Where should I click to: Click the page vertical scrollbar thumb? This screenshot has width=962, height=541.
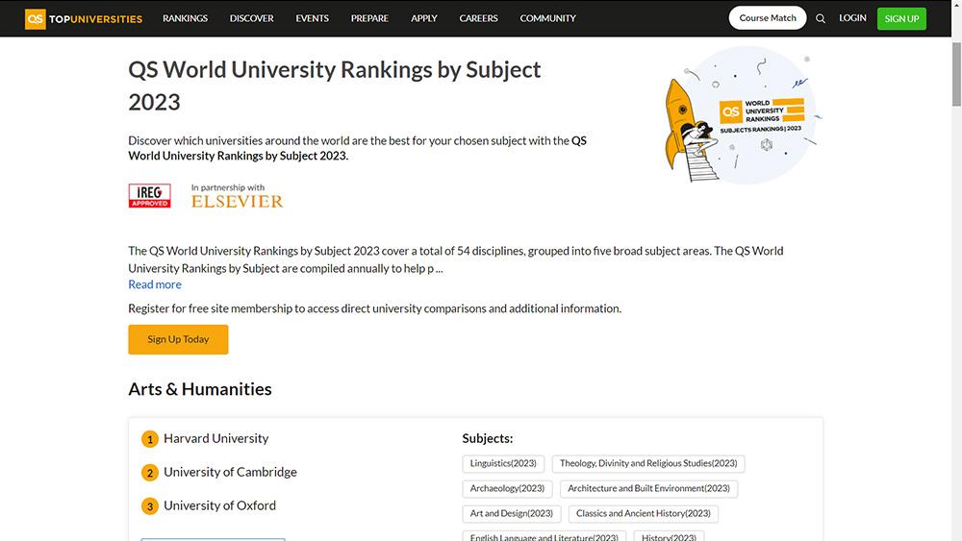(956, 74)
